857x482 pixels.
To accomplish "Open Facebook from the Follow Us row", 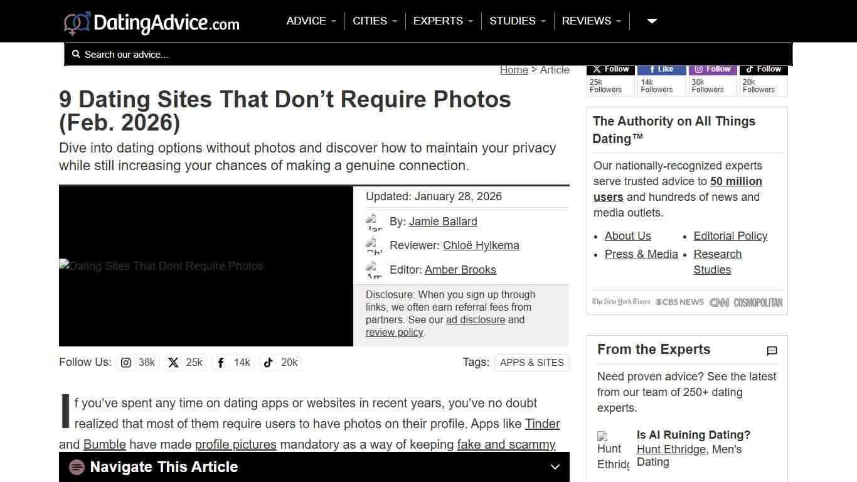I will pyautogui.click(x=220, y=362).
